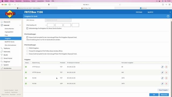Click the FRITZ! logo
This screenshot has height=97, width=172.
tap(10, 14)
